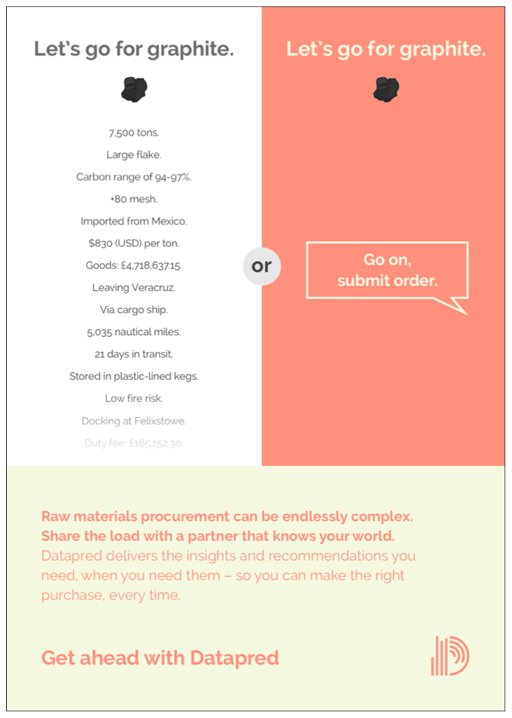Click the "Get ahead with Datapred" link
This screenshot has width=512, height=718.
pyautogui.click(x=160, y=657)
